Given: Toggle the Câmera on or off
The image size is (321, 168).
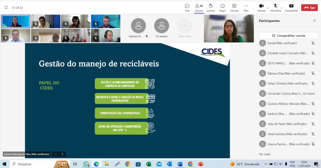Looking at the screenshot, I should click(261, 8).
